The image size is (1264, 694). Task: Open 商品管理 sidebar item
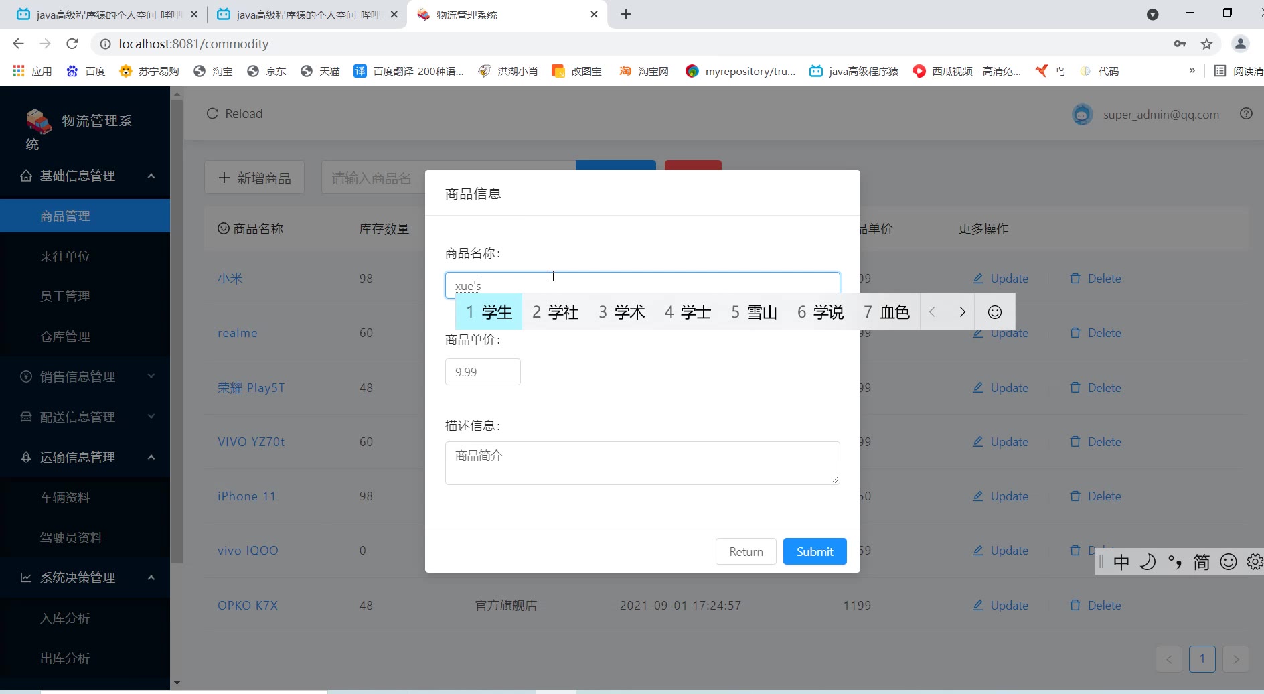point(85,216)
